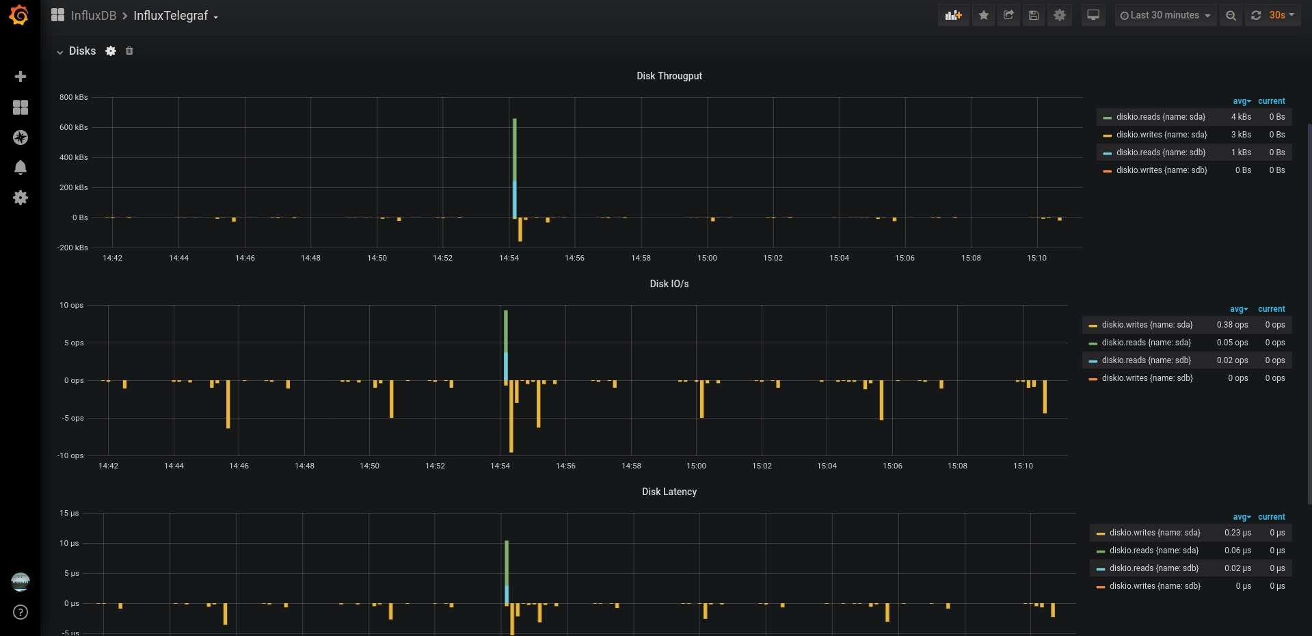Collapse the Disks row

tap(76, 51)
